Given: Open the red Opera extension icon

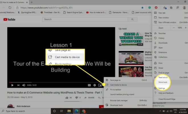Looking at the screenshot, I should tap(156, 8).
